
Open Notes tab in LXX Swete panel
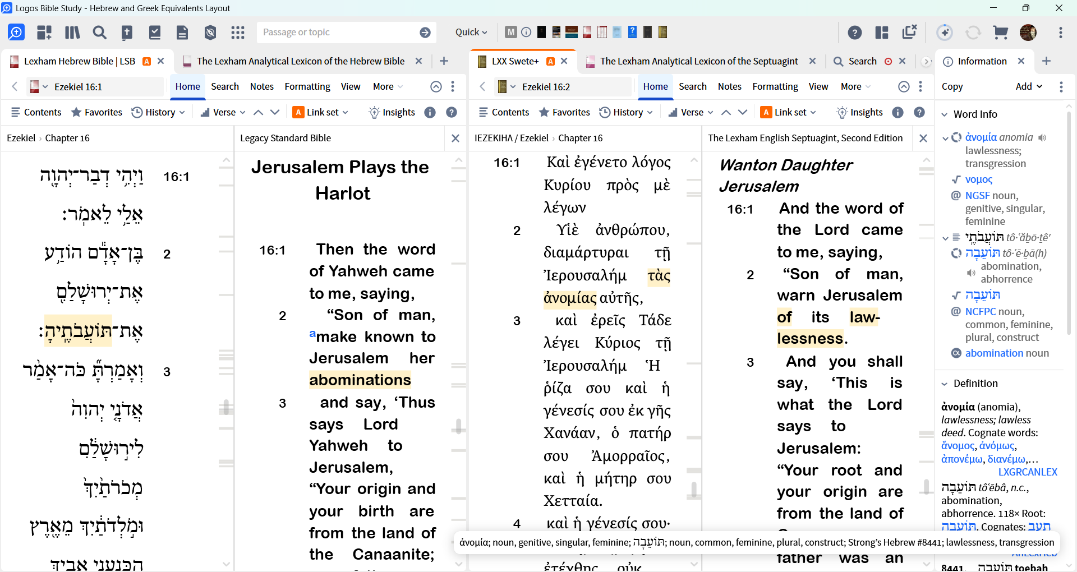[x=730, y=86]
